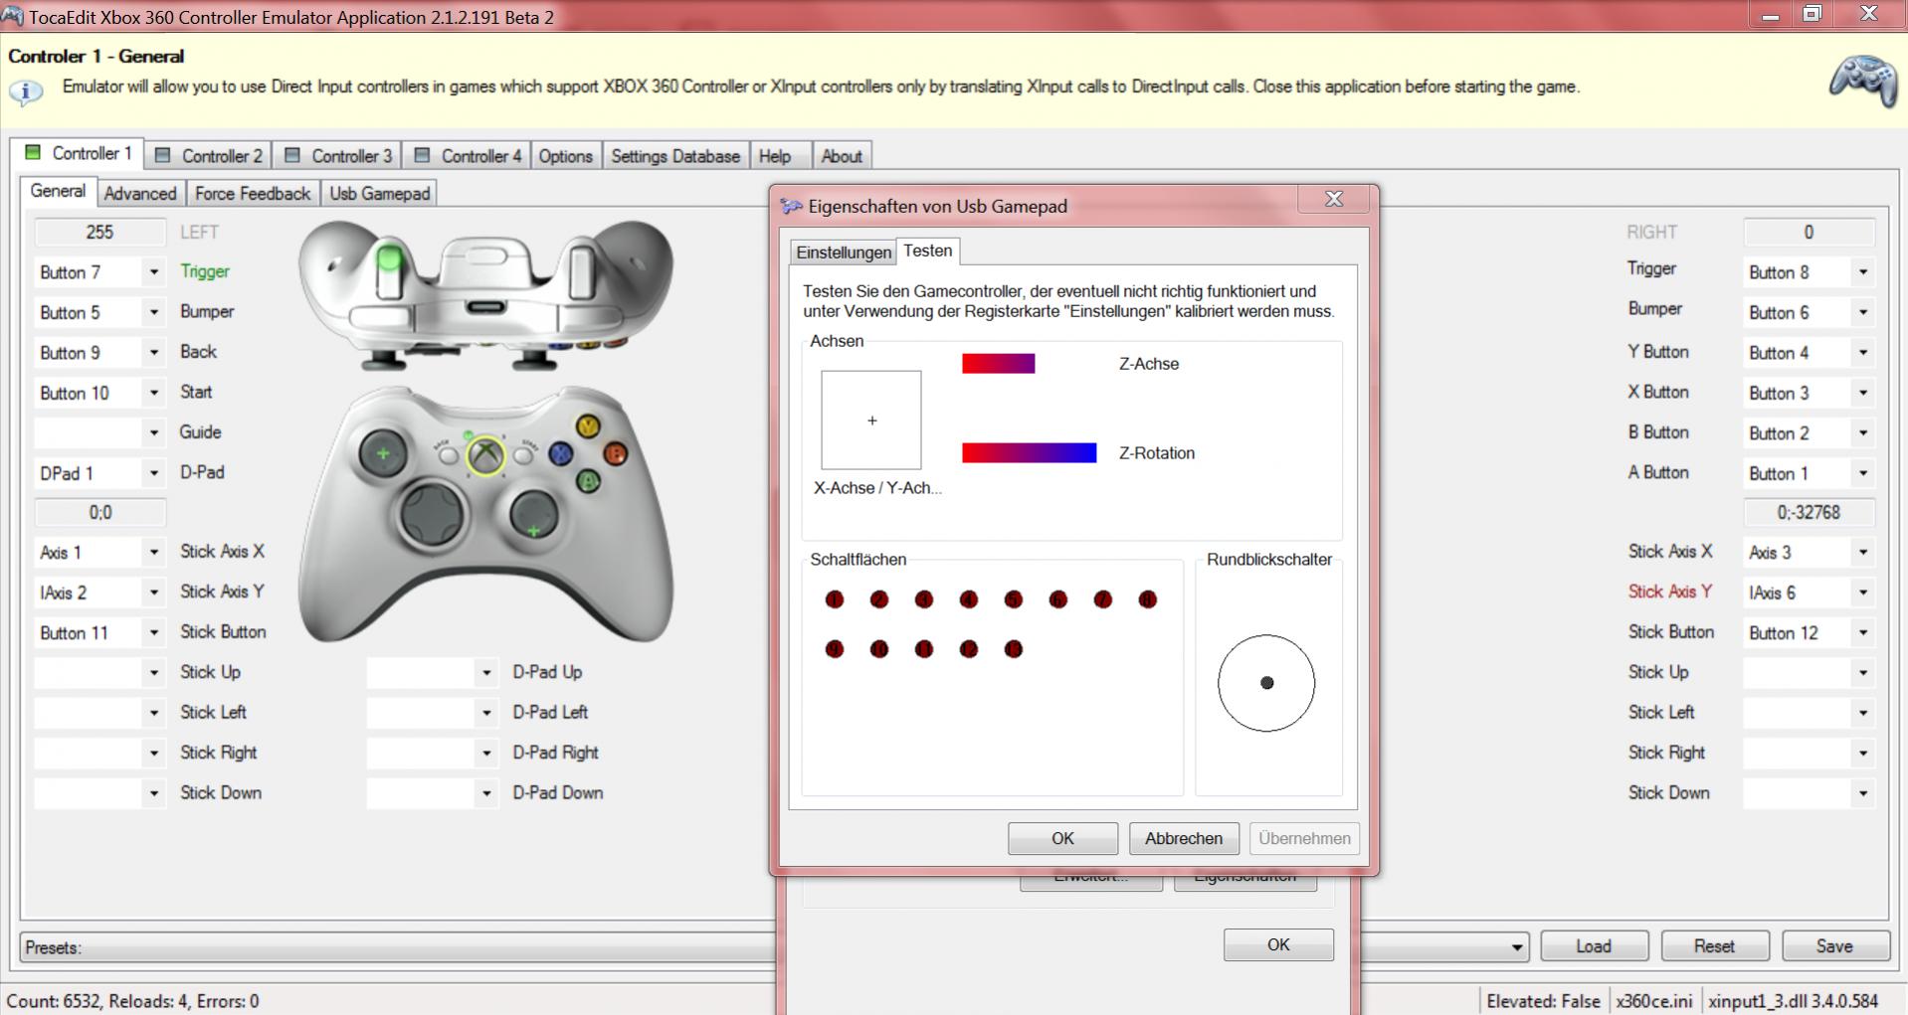Click OK in the Eigenschaften dialog
The height and width of the screenshot is (1015, 1908).
coord(1062,838)
